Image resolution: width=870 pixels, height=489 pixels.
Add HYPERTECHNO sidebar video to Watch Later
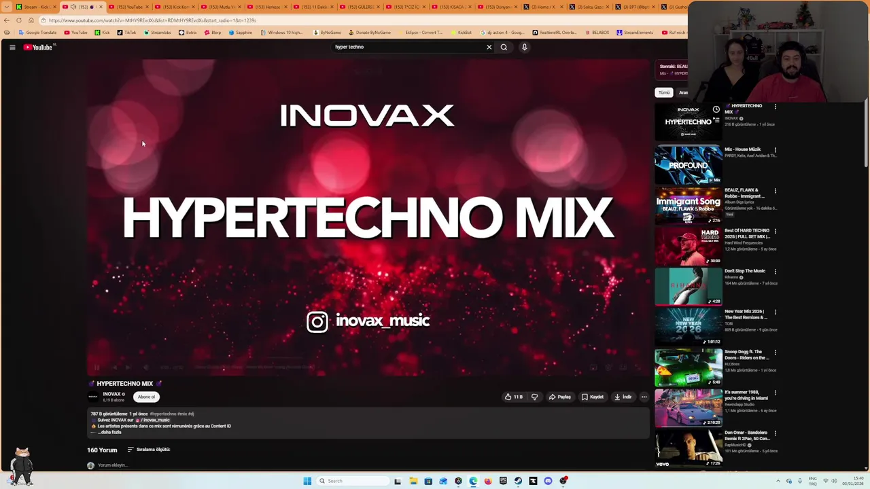pyautogui.click(x=716, y=109)
